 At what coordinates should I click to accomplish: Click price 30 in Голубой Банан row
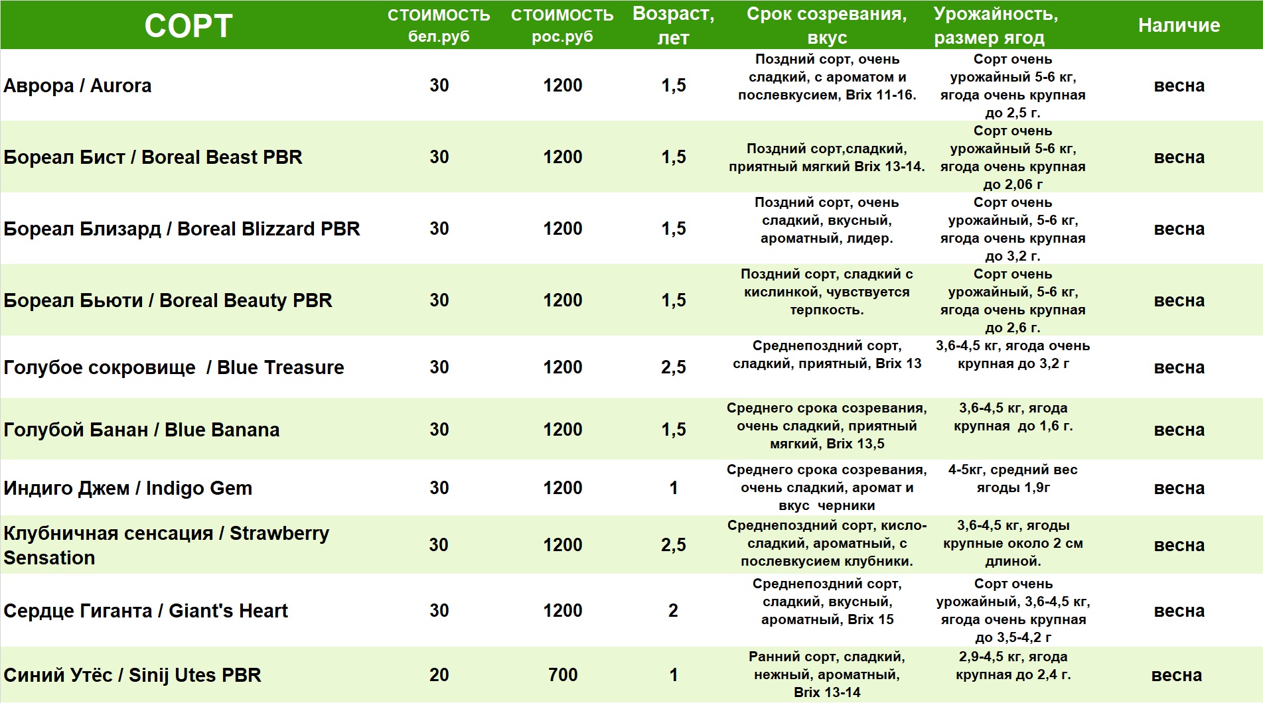439,430
